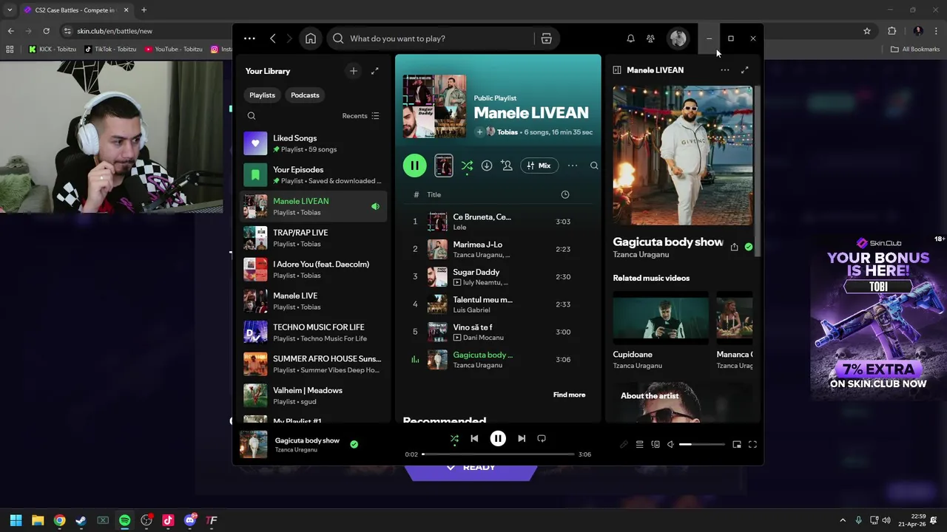Viewport: 947px width, 532px height.
Task: Invite collaborators with the add-person icon
Action: pos(507,166)
